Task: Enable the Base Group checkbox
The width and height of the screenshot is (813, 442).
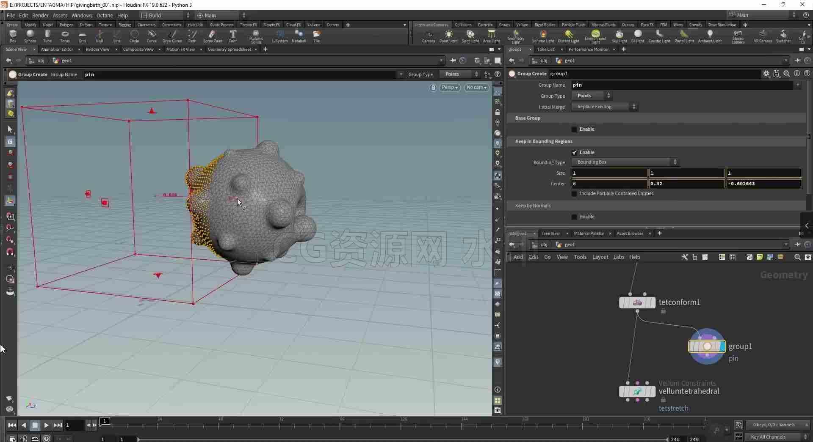Action: 574,129
